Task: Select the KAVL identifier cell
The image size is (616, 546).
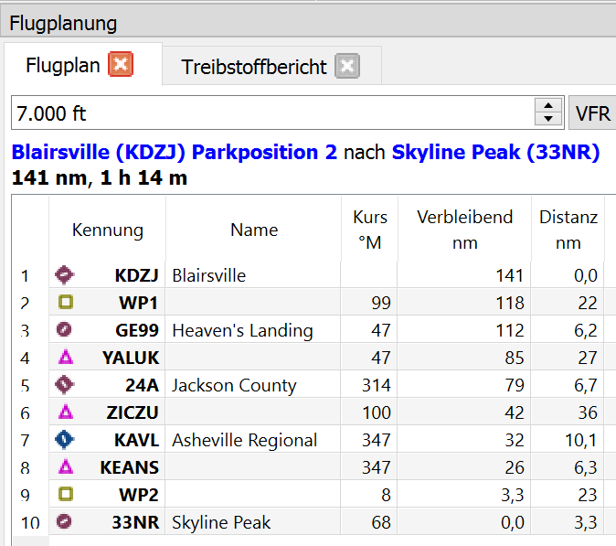Action: (107, 440)
